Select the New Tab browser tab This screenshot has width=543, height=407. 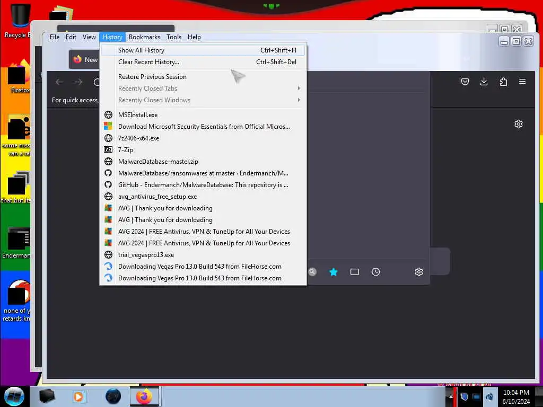[x=84, y=59]
